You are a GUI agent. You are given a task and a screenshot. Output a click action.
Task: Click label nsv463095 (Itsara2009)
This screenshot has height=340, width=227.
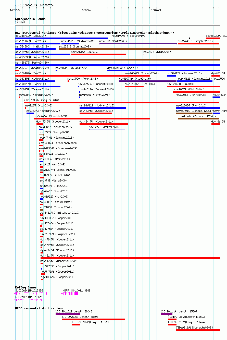(x=142, y=73)
